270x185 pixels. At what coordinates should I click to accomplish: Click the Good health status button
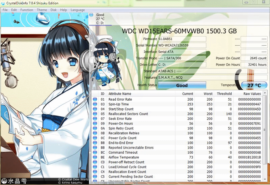coord(182,85)
